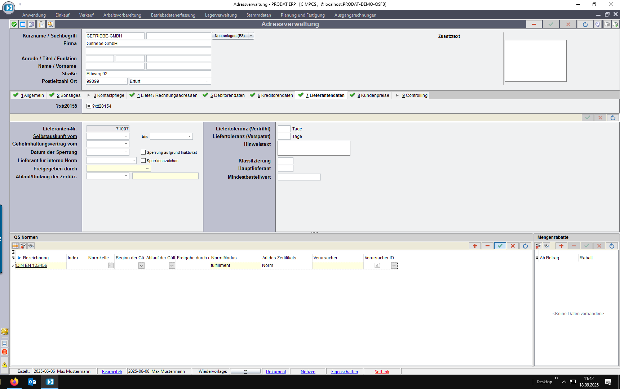Add a Mengenrabatte entry with plus button
620x389 pixels.
click(561, 246)
